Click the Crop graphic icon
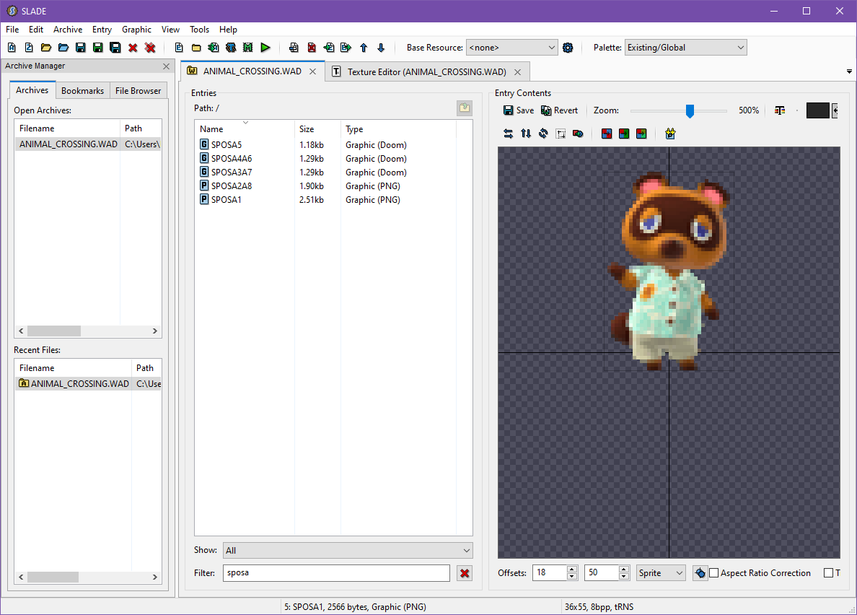The width and height of the screenshot is (857, 615). click(561, 134)
